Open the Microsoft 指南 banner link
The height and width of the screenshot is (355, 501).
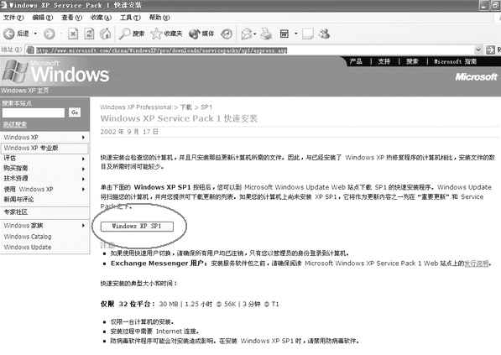click(x=455, y=61)
